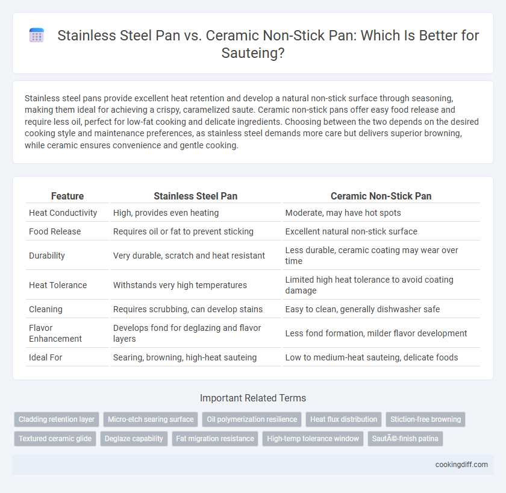Click the Ceramic Non-Stick Pan column header

(x=381, y=196)
